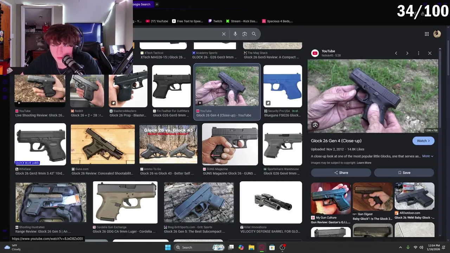The image size is (450, 253).
Task: Switch to the Google Search browser tab
Action: pyautogui.click(x=142, y=4)
